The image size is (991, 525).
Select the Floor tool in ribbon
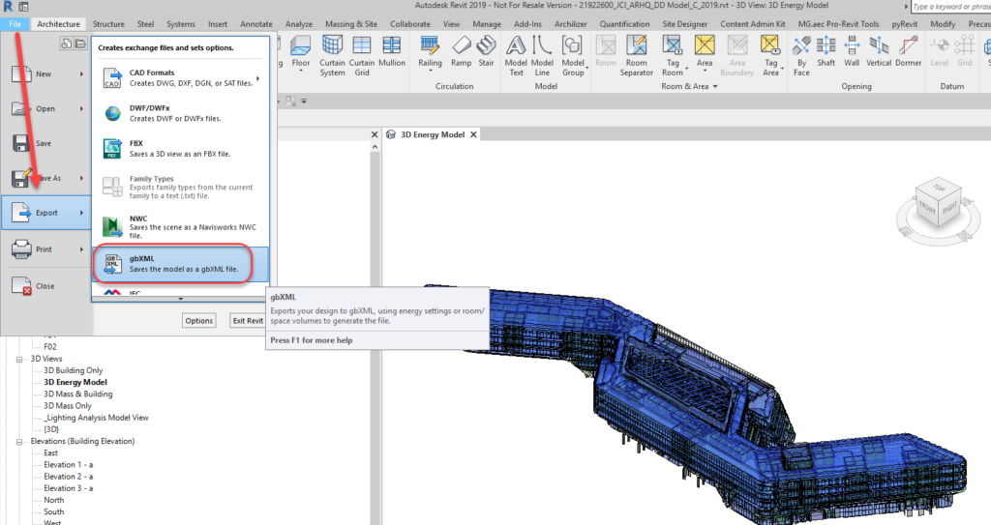tap(301, 52)
